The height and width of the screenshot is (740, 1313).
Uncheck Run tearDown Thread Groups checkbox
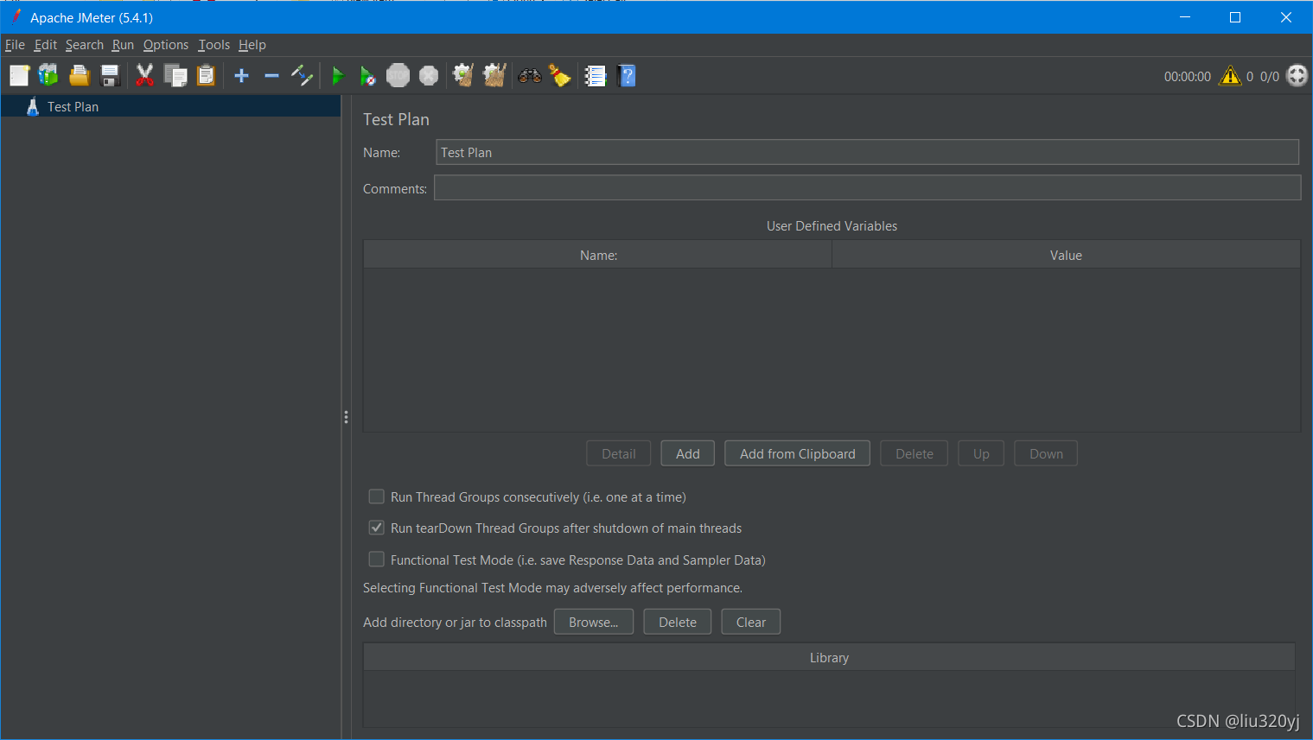click(x=376, y=528)
